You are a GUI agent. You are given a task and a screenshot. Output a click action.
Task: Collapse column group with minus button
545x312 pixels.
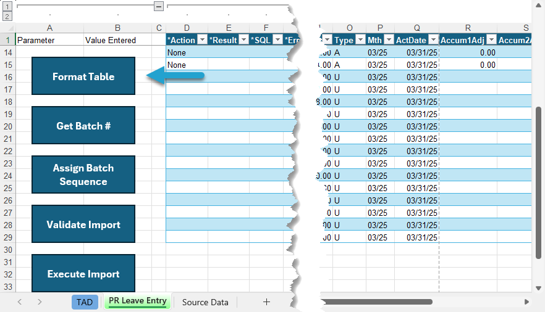click(x=159, y=6)
